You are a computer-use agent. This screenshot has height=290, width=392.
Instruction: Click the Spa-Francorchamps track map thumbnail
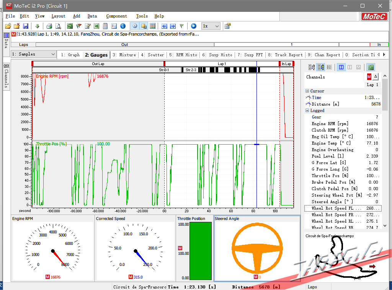[346, 257]
